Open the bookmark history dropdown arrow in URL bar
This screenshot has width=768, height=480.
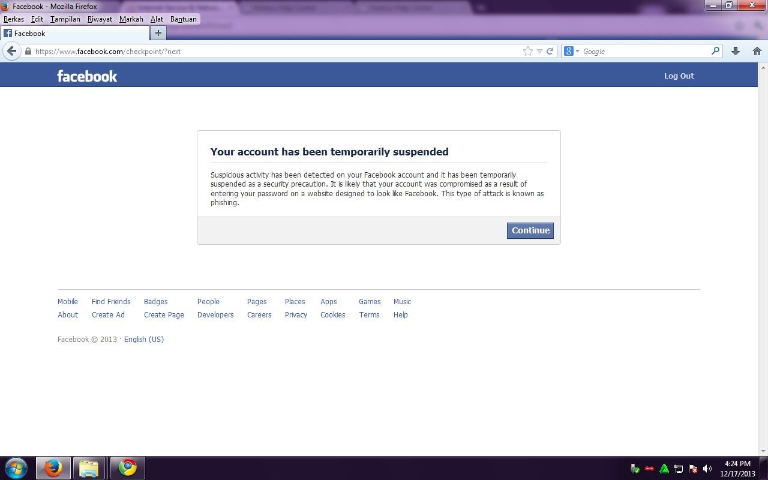click(x=539, y=52)
